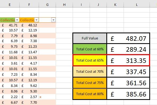
Task: Select the 48.12 cell in column F
Action: 29,25
